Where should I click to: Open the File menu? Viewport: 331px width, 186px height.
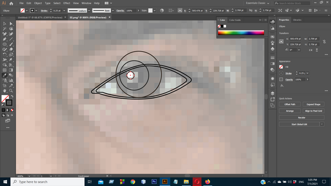(x=21, y=3)
